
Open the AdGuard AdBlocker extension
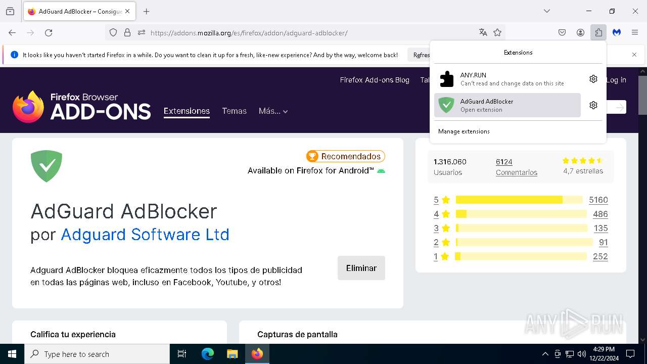coord(507,105)
